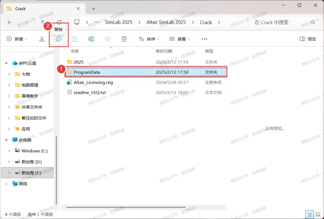Click chevron after SimLab 2025 breadcrumb
Viewport: 324px width, 219px height.
(x=139, y=22)
